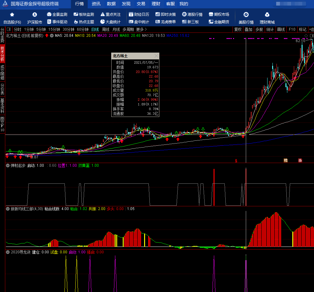314x292 pixels.
Task: Switch to 1分钟 period
Action: 29,29
